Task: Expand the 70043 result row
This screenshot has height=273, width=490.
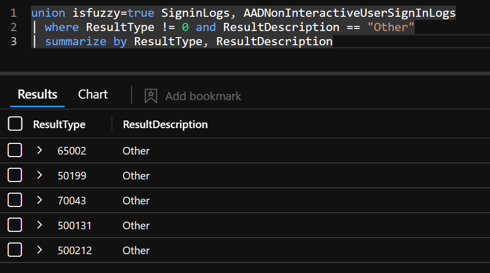Action: point(39,200)
